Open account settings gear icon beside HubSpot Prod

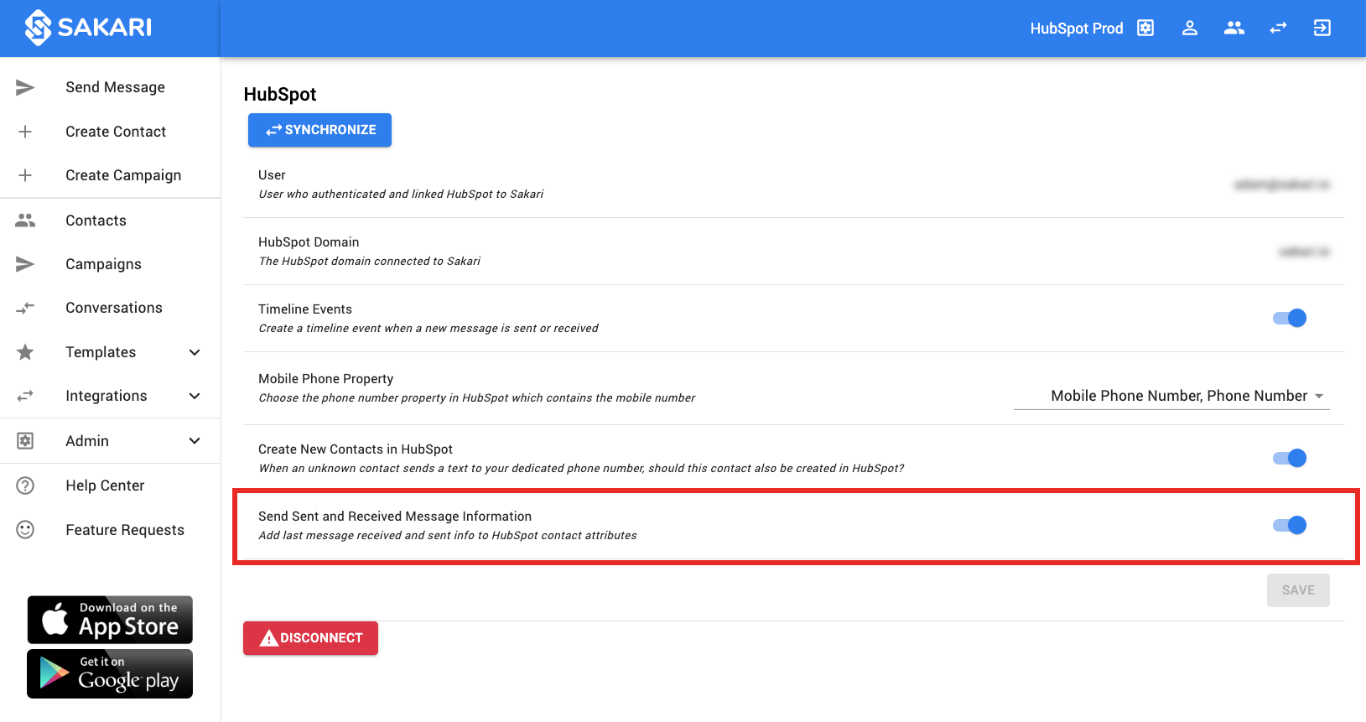[1145, 28]
